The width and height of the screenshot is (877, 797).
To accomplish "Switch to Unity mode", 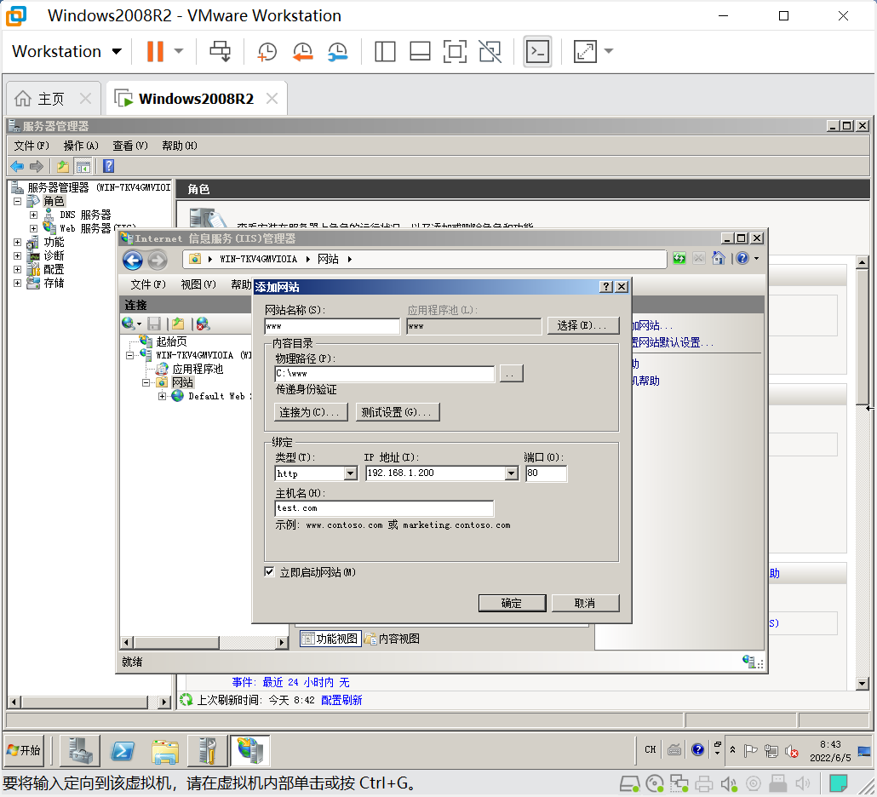I will (x=490, y=51).
